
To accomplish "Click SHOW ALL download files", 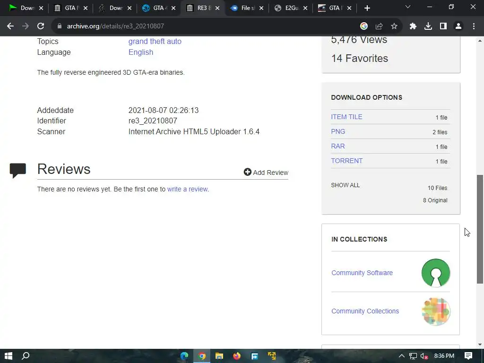I will tap(346, 185).
